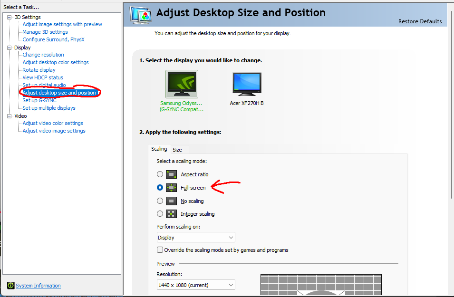
Task: Click the Aspect ratio scaling mode icon
Action: (x=171, y=174)
